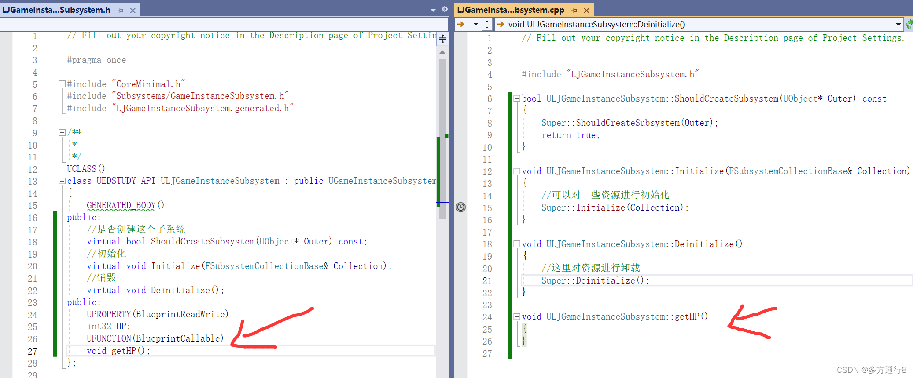The image size is (913, 378).
Task: Collapse the Deinitialize function body in cpp
Action: pos(517,244)
